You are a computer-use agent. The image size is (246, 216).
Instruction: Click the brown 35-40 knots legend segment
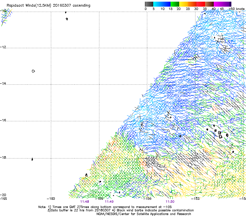209,4
